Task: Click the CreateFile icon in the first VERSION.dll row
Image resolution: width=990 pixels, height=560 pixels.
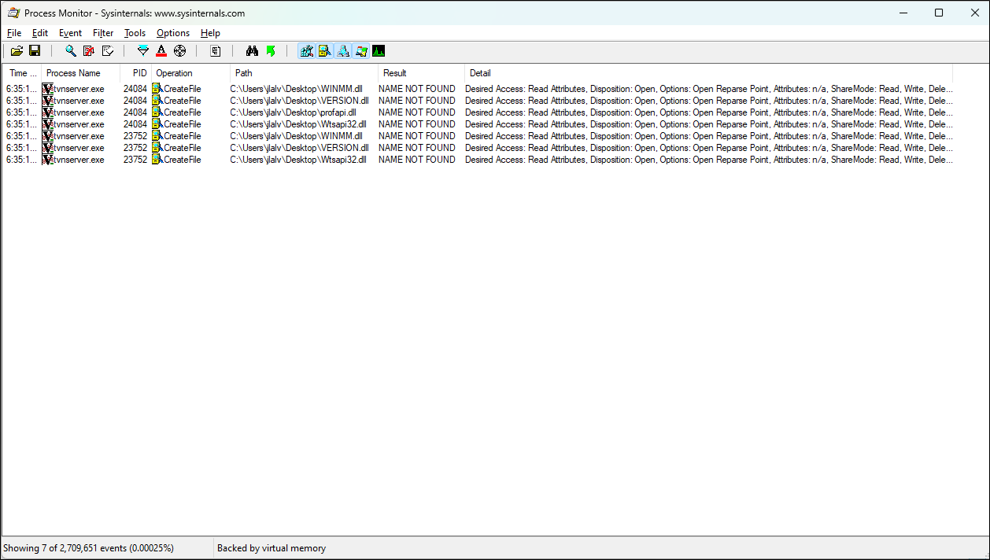Action: (x=157, y=101)
